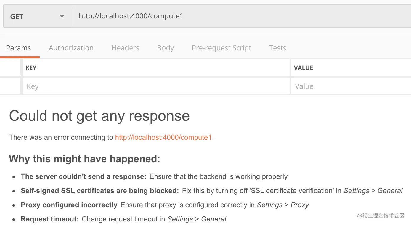This screenshot has height=225, width=411.
Task: Go to the Body tab
Action: 165,48
